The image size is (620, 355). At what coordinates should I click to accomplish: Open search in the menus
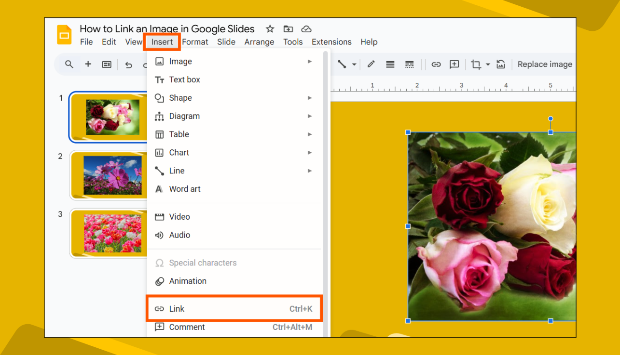[x=69, y=64]
